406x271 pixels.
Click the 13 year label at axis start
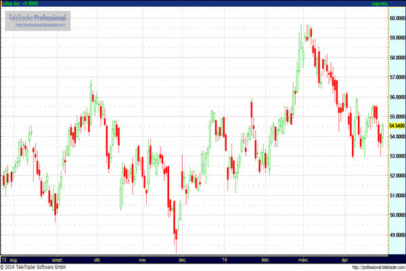pos(4,259)
